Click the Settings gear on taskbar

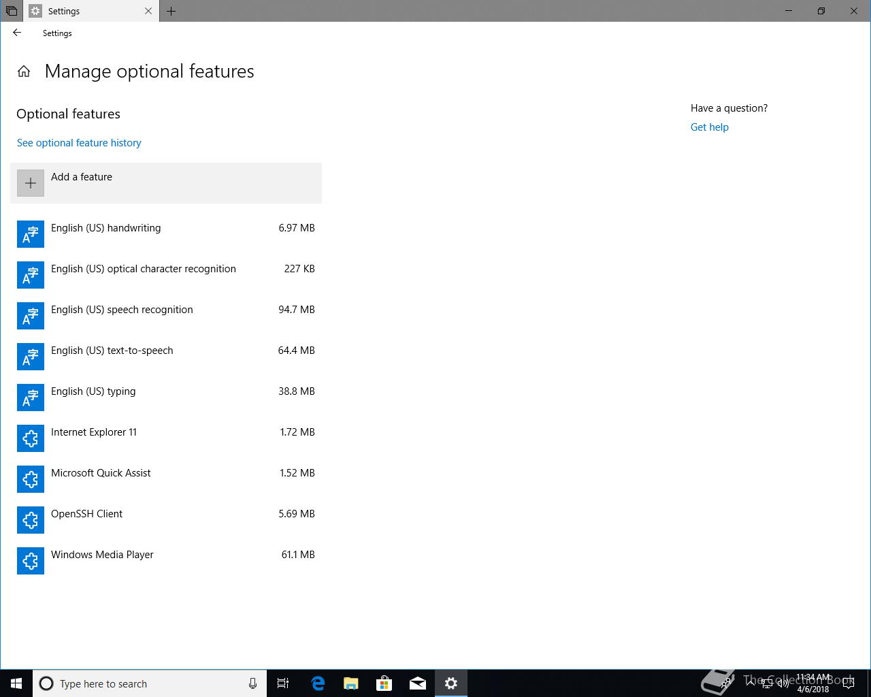coord(451,683)
